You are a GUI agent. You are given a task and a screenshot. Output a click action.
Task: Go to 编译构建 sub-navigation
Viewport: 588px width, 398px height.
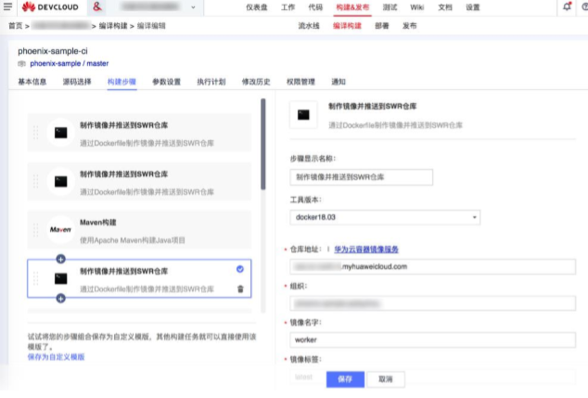pyautogui.click(x=347, y=25)
